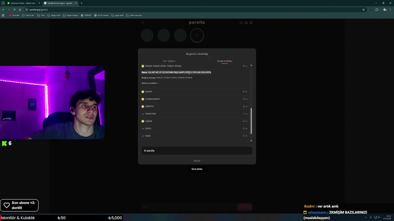The image size is (394, 221).
Task: Expand the UŞŞAK answer row
Action: tap(195, 121)
